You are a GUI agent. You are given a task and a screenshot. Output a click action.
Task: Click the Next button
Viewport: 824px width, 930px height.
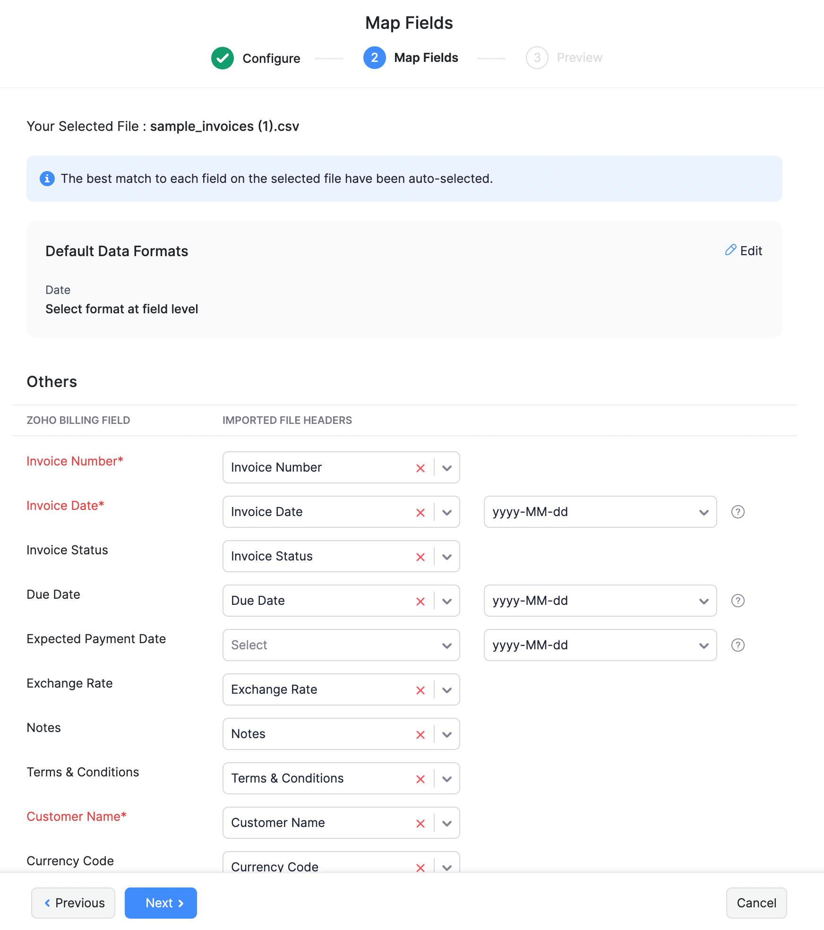[161, 903]
